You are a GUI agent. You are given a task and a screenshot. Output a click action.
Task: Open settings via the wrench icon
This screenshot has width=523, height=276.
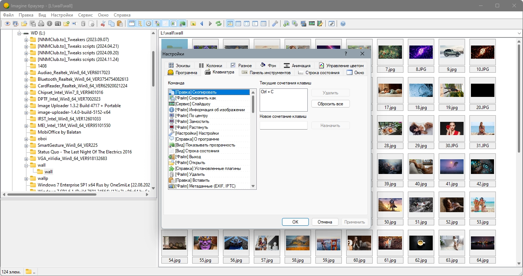(275, 24)
